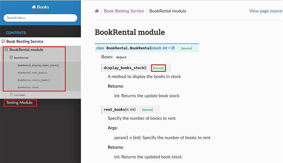
Task: Click the rent_books(n: int) method signature
Action: point(120,109)
